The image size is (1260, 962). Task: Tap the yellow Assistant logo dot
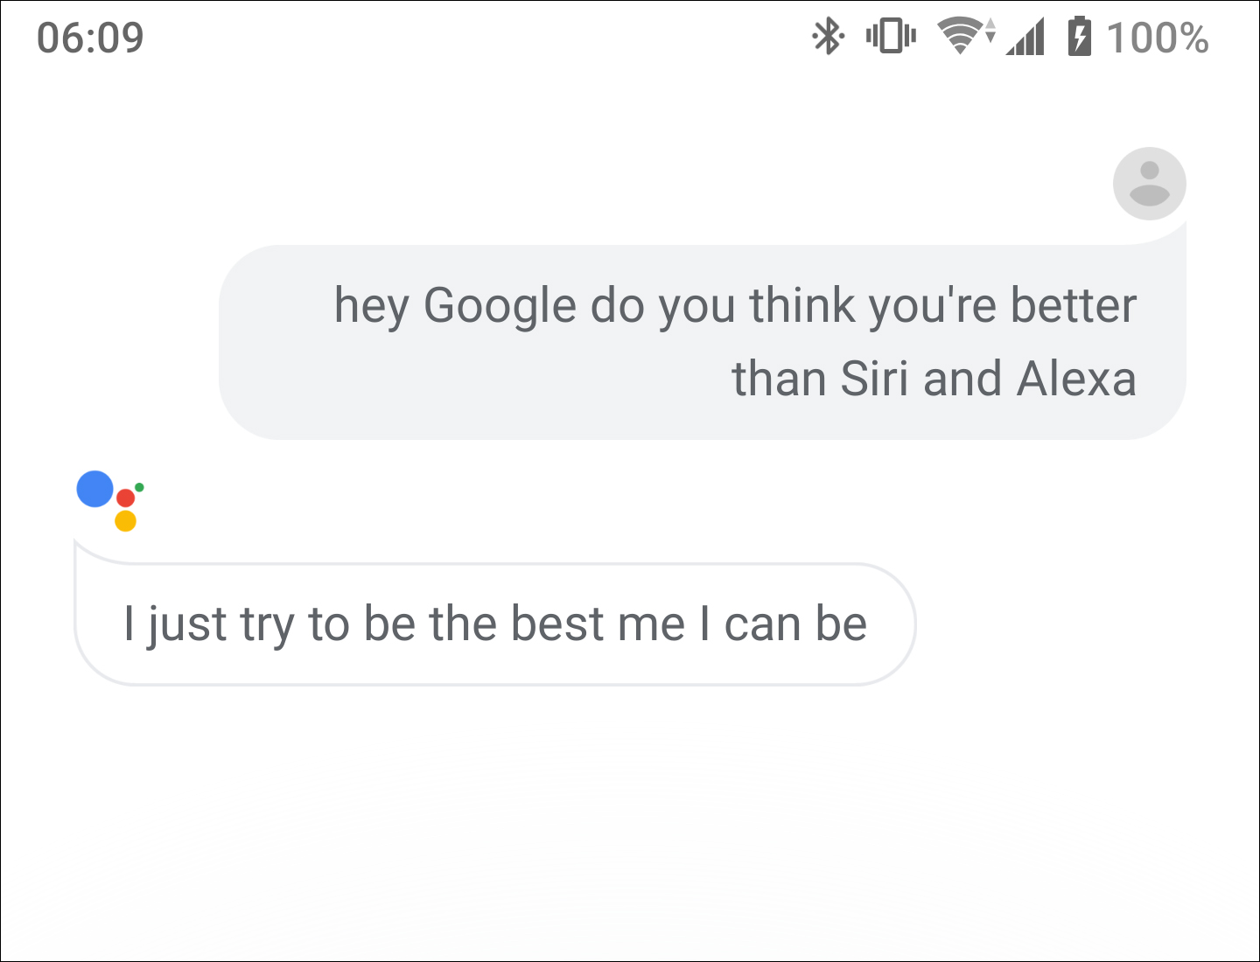(125, 521)
